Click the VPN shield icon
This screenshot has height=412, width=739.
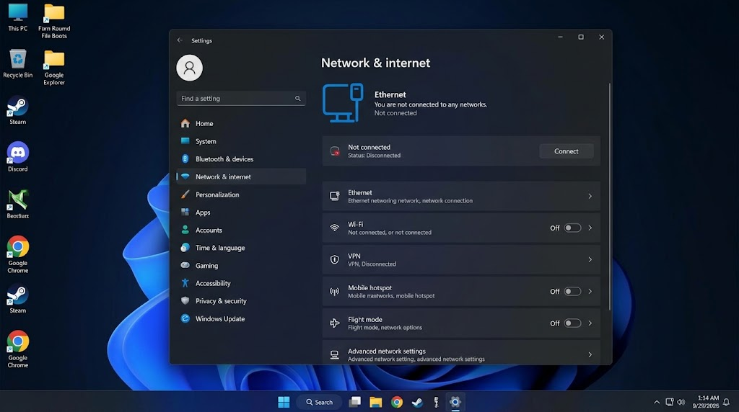pyautogui.click(x=335, y=259)
